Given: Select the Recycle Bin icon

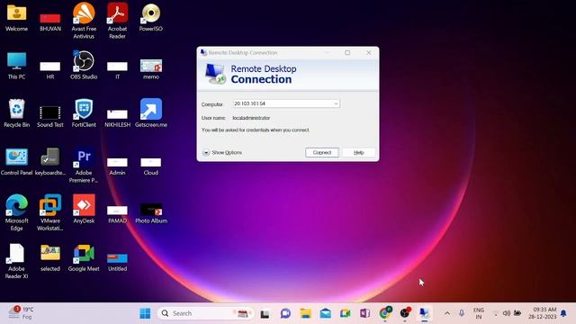Looking at the screenshot, I should (16, 113).
